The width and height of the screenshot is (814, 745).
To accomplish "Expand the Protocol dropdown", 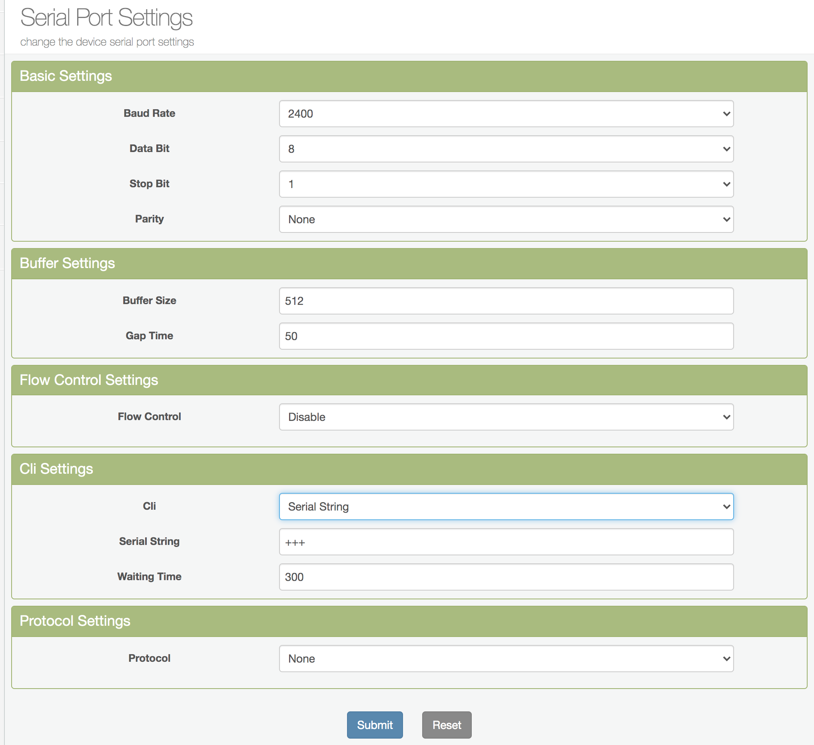I will pos(506,658).
